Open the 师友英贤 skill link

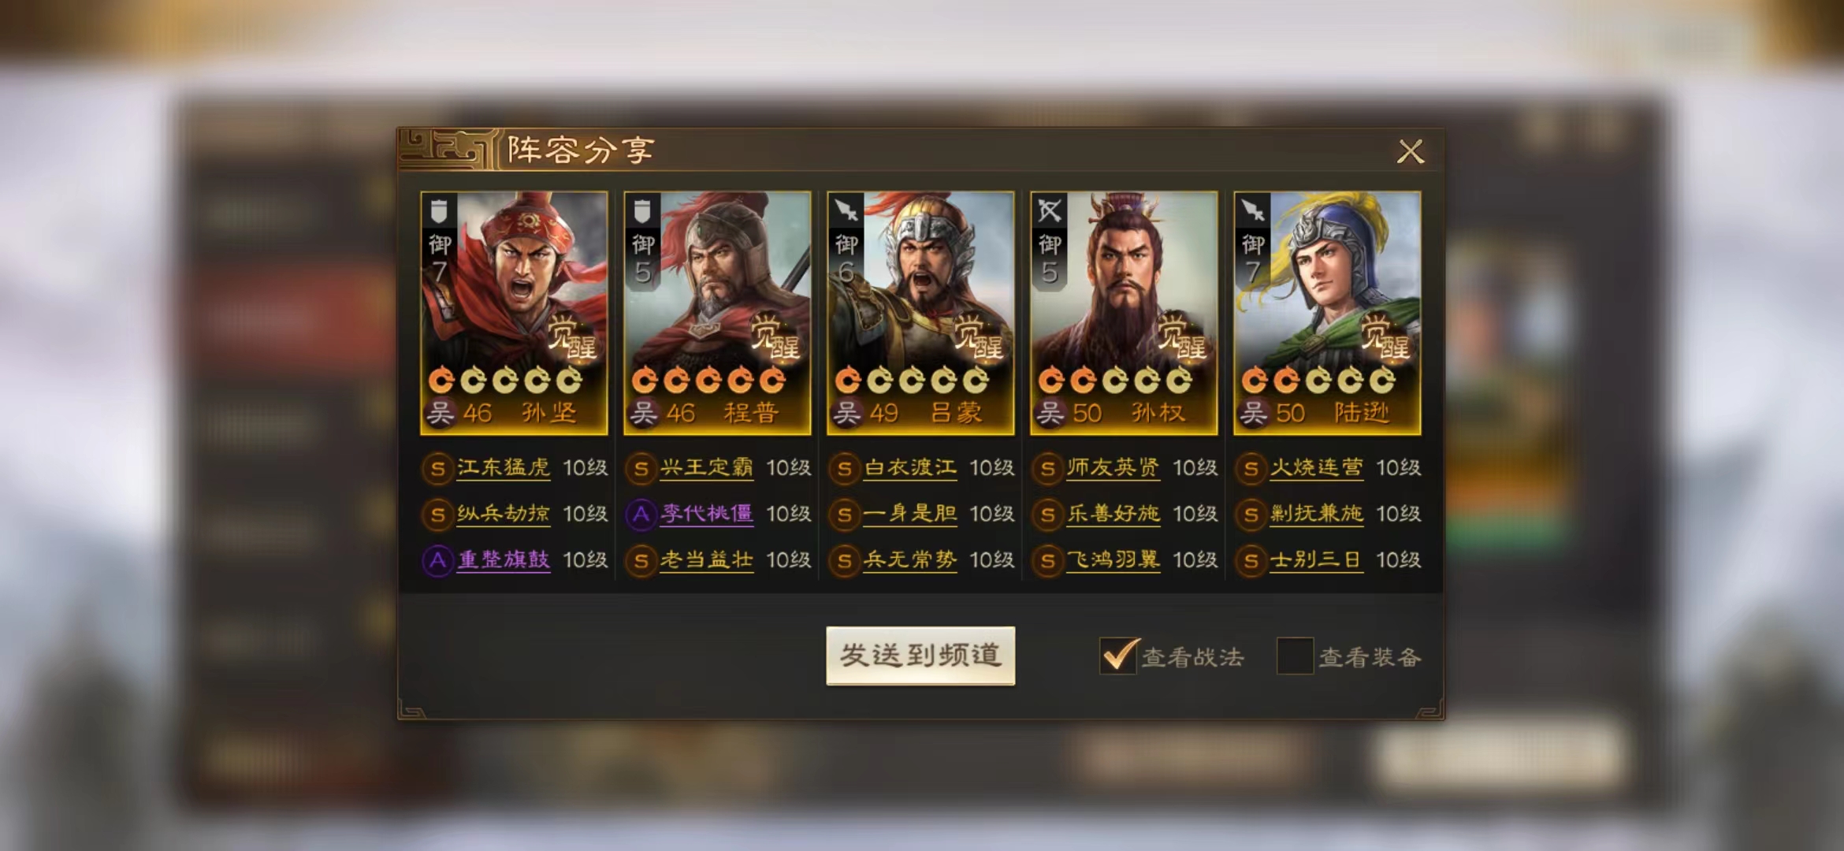1113,468
